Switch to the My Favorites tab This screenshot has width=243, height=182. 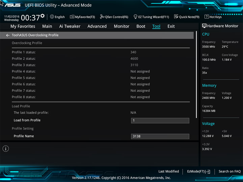23,26
